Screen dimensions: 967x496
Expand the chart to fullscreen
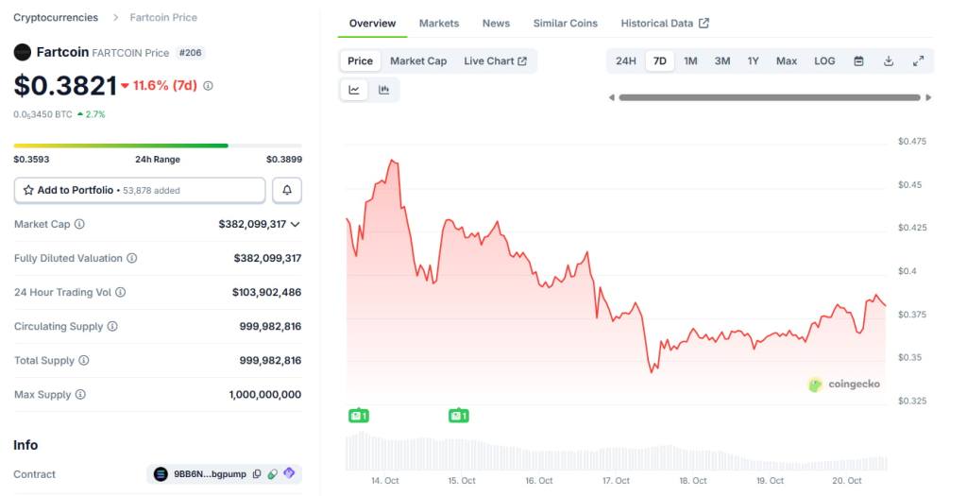click(918, 61)
